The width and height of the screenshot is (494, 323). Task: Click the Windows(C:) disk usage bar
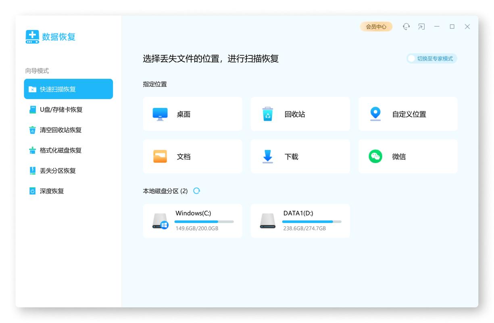(x=204, y=222)
